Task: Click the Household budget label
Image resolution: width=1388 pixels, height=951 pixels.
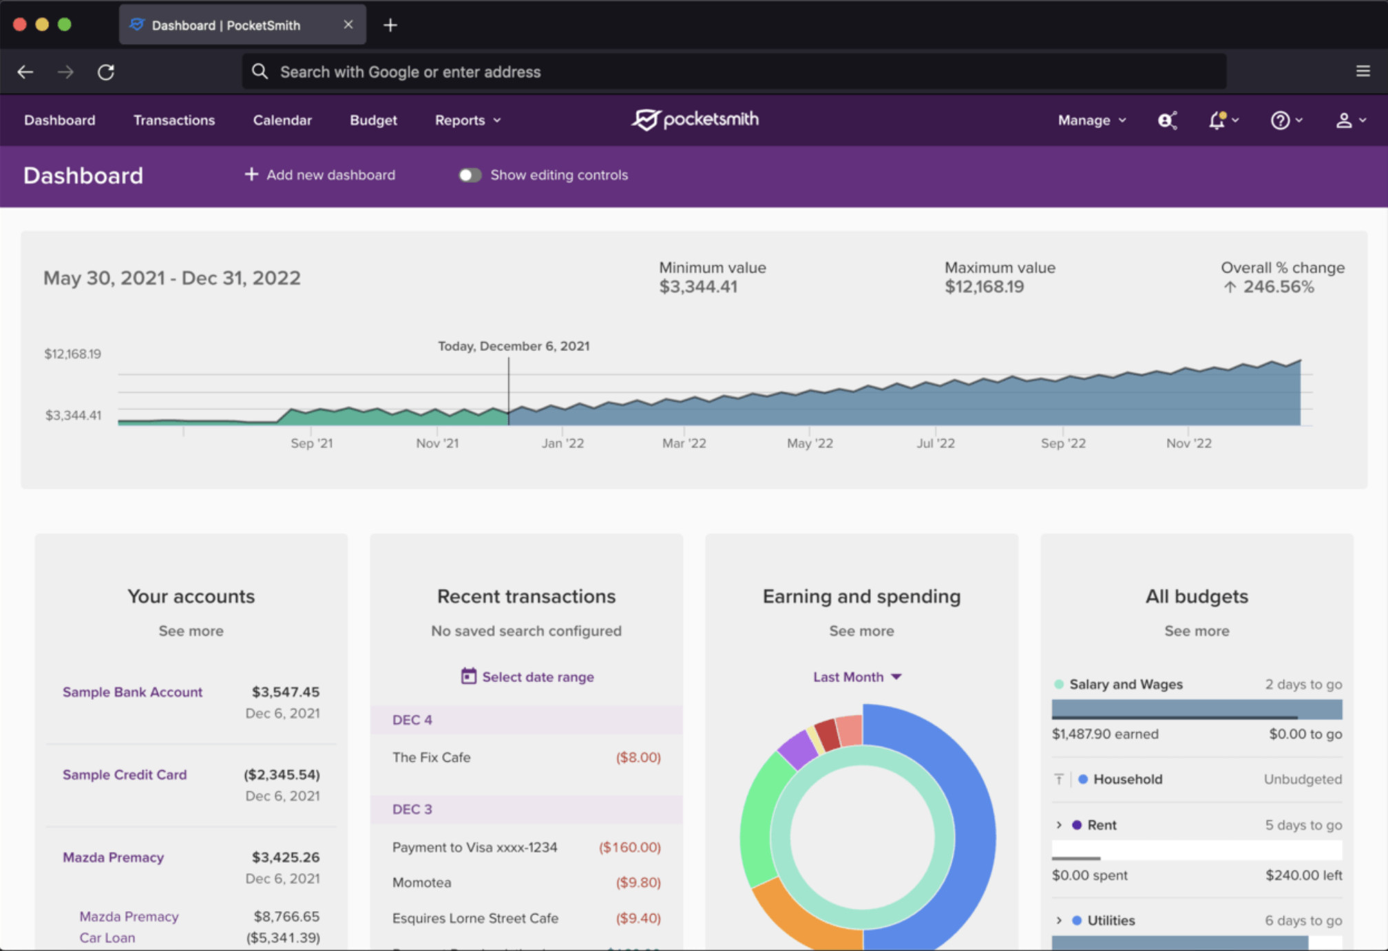Action: point(1128,779)
